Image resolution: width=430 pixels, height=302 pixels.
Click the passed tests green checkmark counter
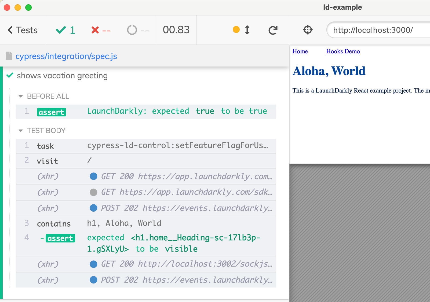65,30
